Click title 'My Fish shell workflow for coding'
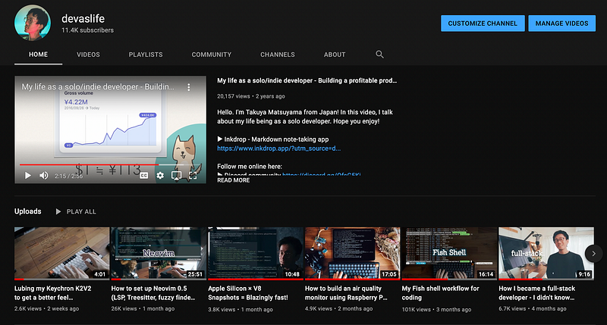 click(441, 293)
